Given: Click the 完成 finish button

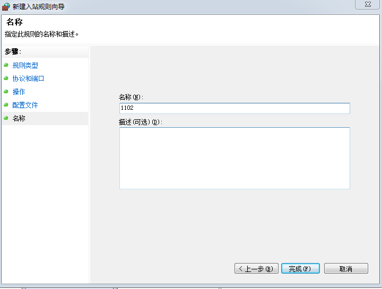Looking at the screenshot, I should point(300,268).
